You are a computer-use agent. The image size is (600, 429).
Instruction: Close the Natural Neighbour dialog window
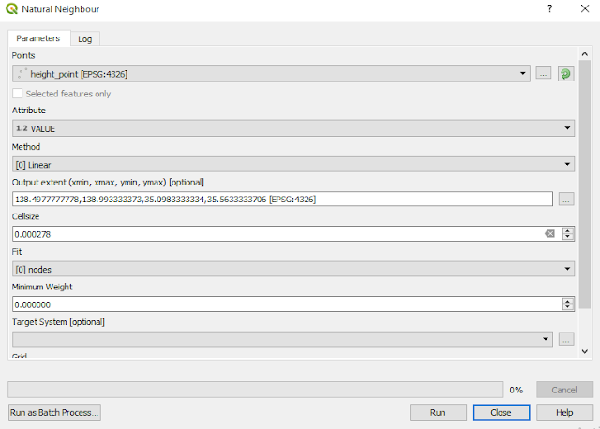click(585, 8)
